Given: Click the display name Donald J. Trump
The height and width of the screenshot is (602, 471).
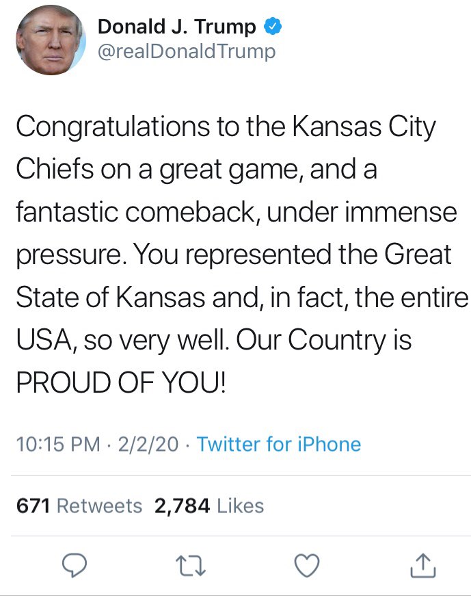Looking at the screenshot, I should coord(177,27).
